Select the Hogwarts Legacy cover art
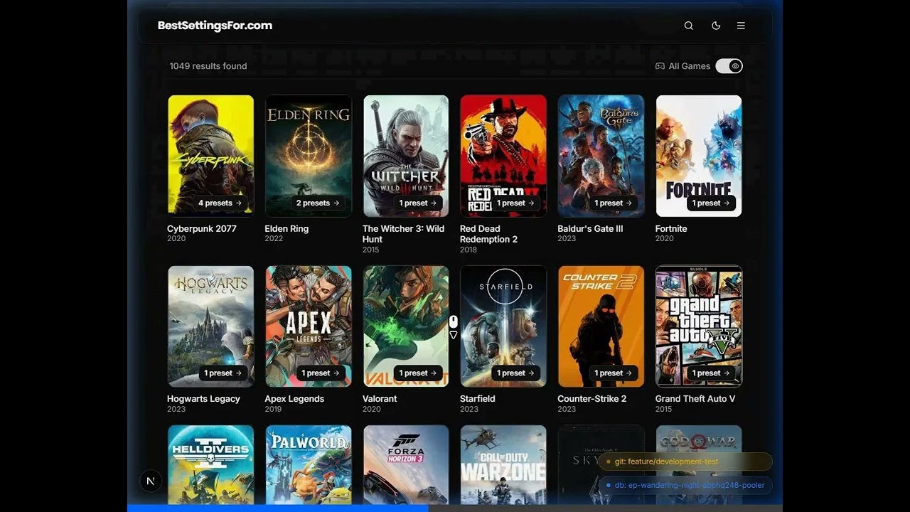The height and width of the screenshot is (512, 910). (x=210, y=326)
